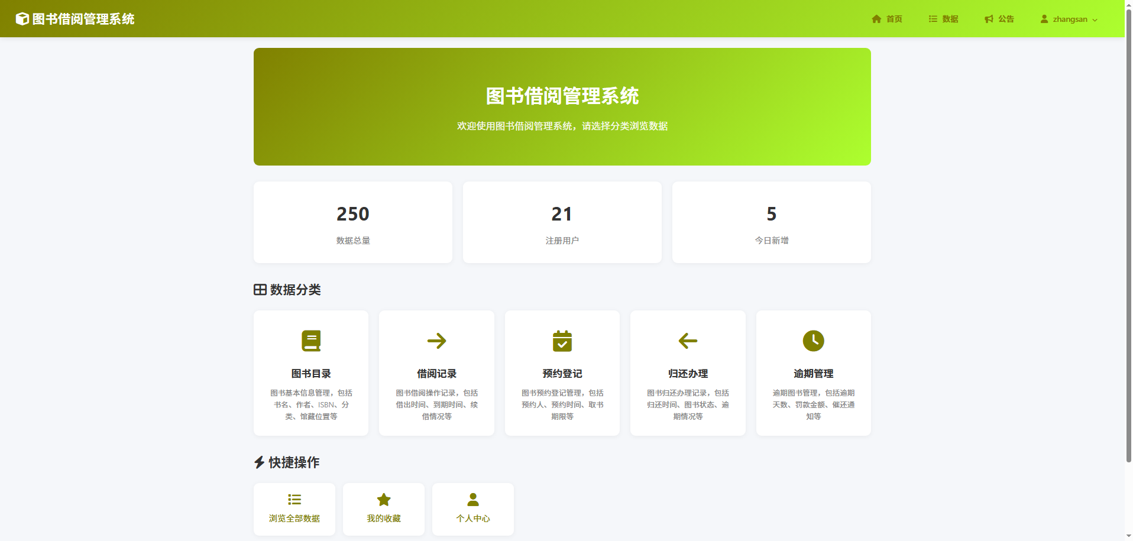The image size is (1133, 541).
Task: Click the home icon in navbar
Action: [876, 19]
